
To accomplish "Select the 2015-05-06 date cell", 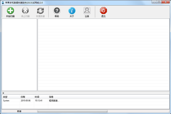I will click(26, 101).
